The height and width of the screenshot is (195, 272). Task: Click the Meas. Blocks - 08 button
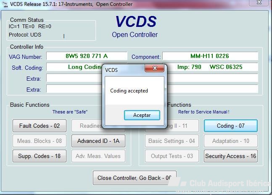(40, 141)
